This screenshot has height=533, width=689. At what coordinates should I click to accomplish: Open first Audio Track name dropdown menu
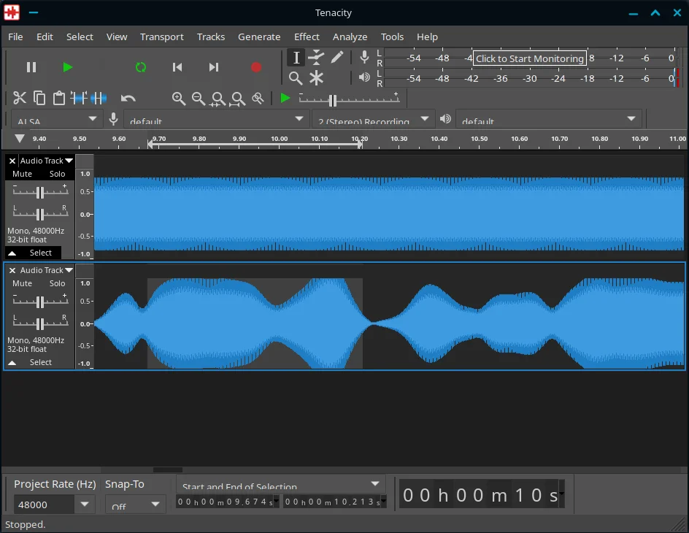[x=46, y=161]
